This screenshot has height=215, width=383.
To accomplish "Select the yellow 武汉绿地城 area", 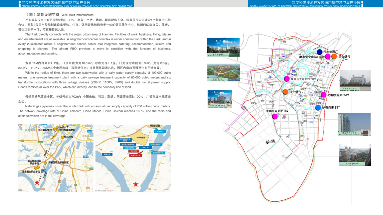I will [x=139, y=138].
